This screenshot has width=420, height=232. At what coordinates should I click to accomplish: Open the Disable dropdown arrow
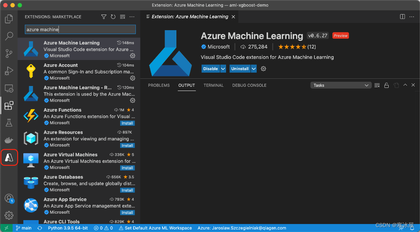click(223, 69)
